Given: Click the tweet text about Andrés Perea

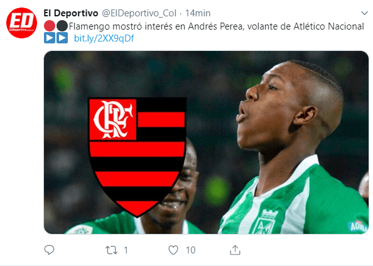Looking at the screenshot, I should 216,26.
